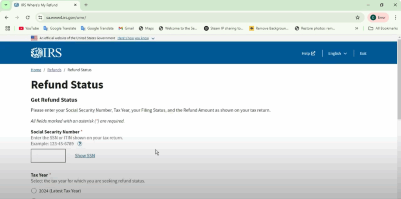
Task: Open the Help external link
Action: click(309, 54)
